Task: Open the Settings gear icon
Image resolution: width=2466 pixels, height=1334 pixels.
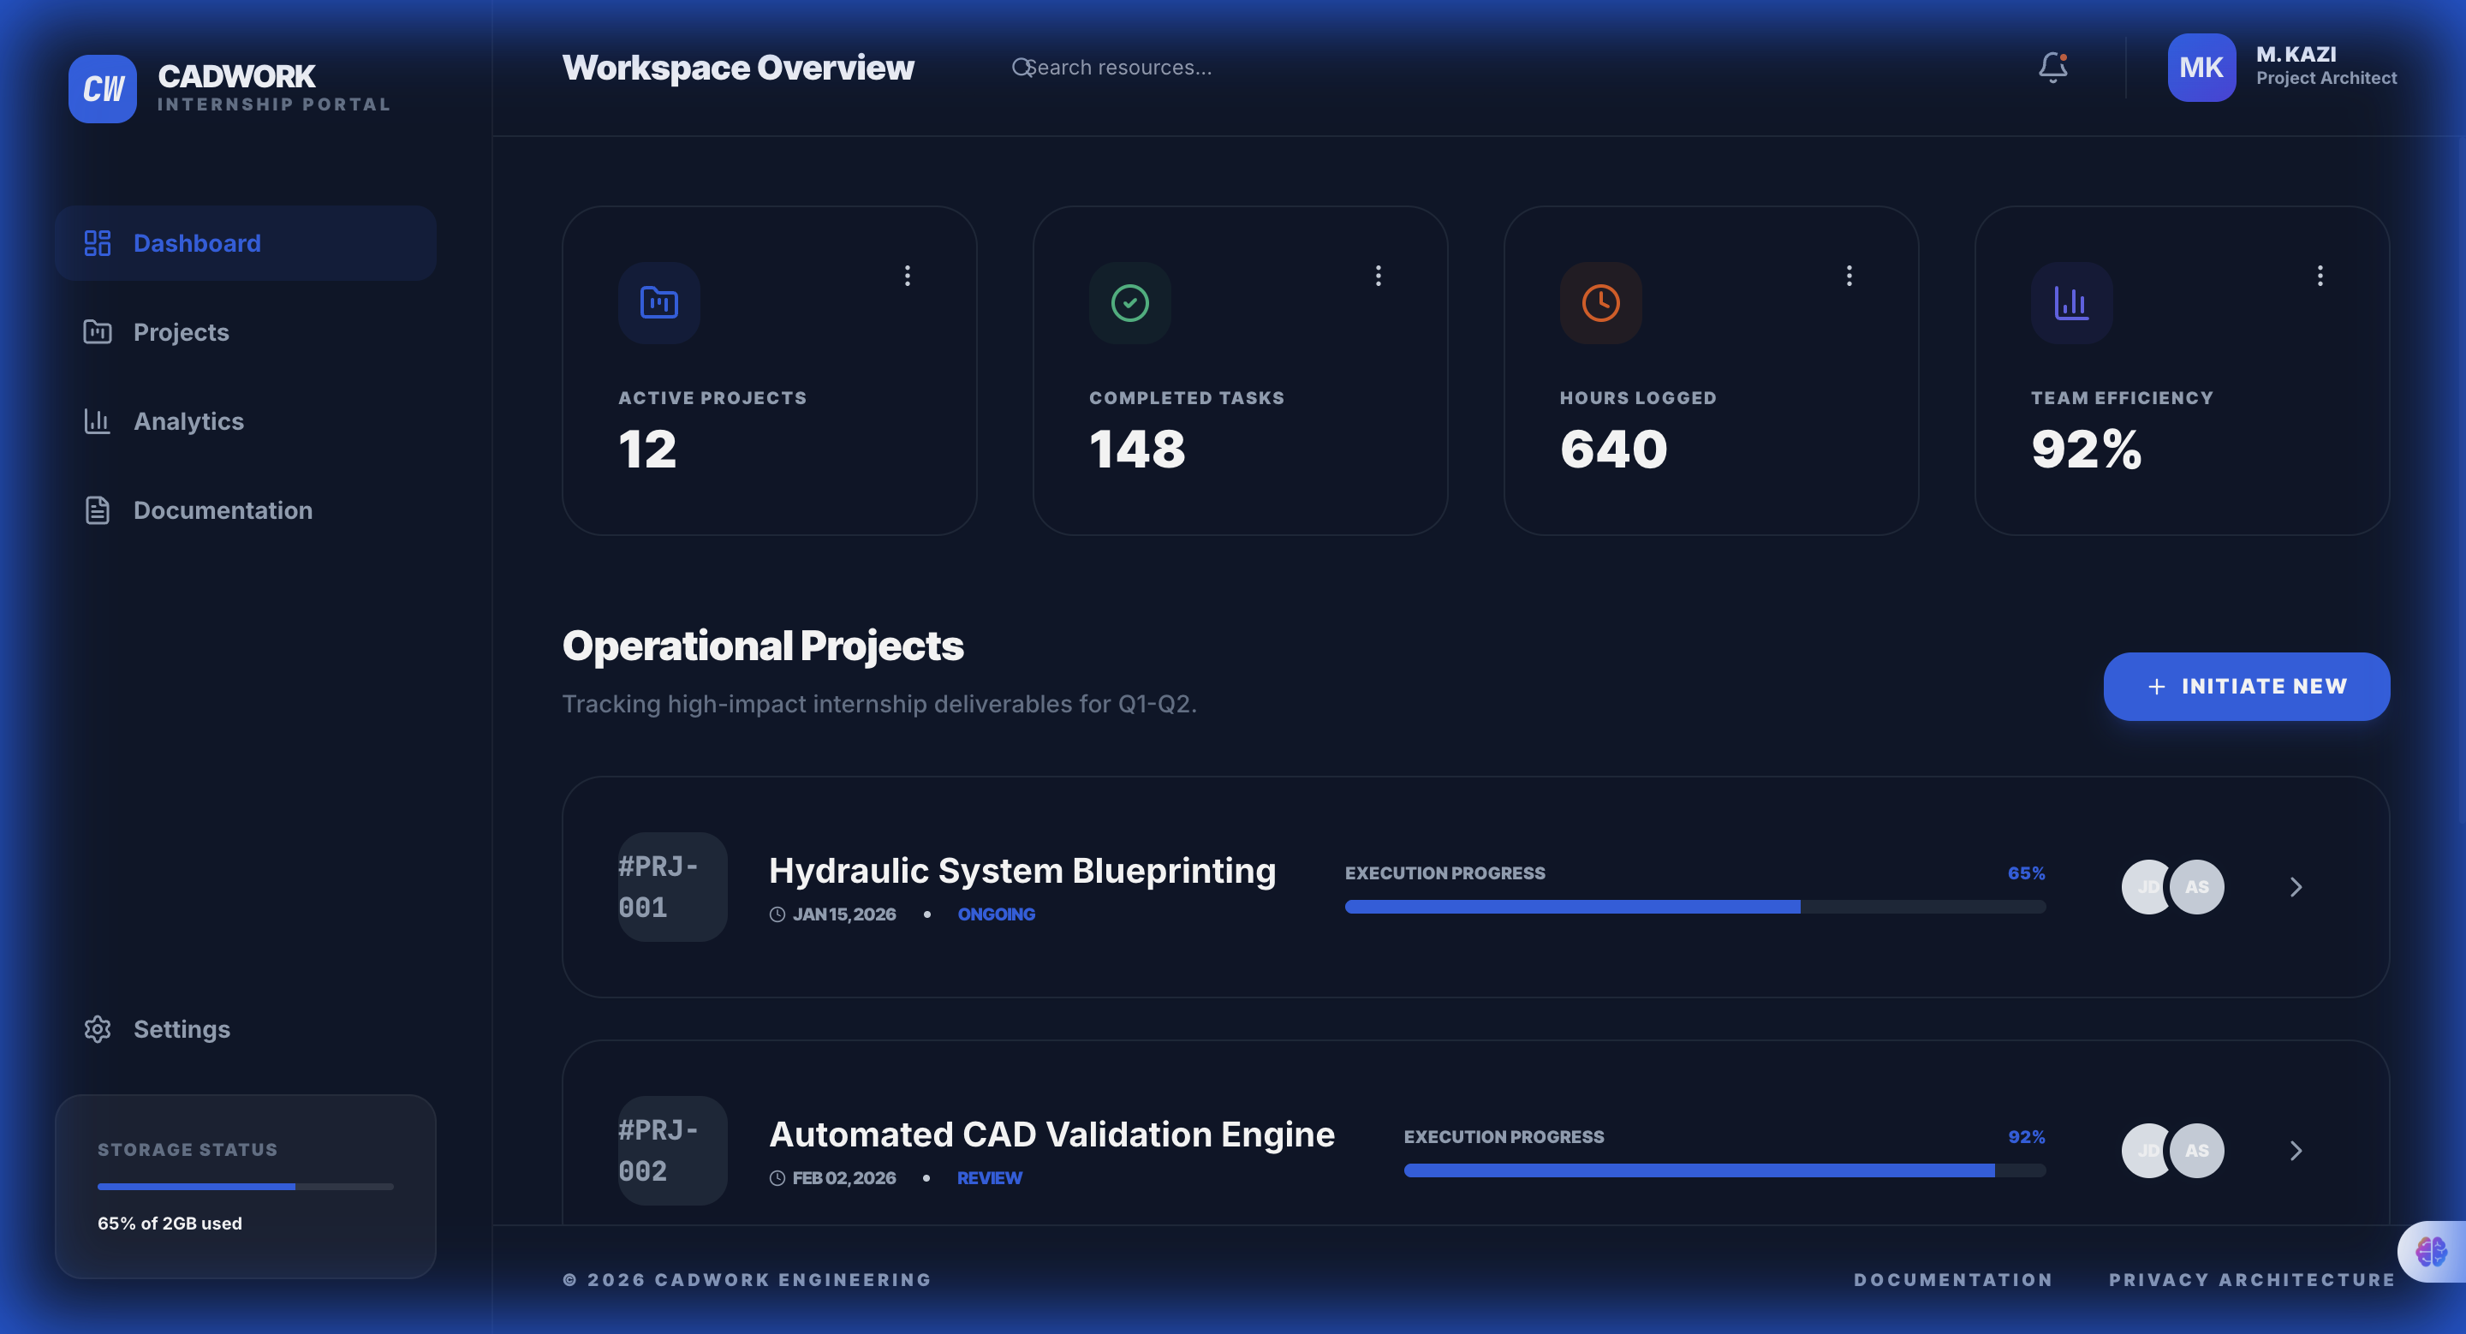Action: point(97,1028)
